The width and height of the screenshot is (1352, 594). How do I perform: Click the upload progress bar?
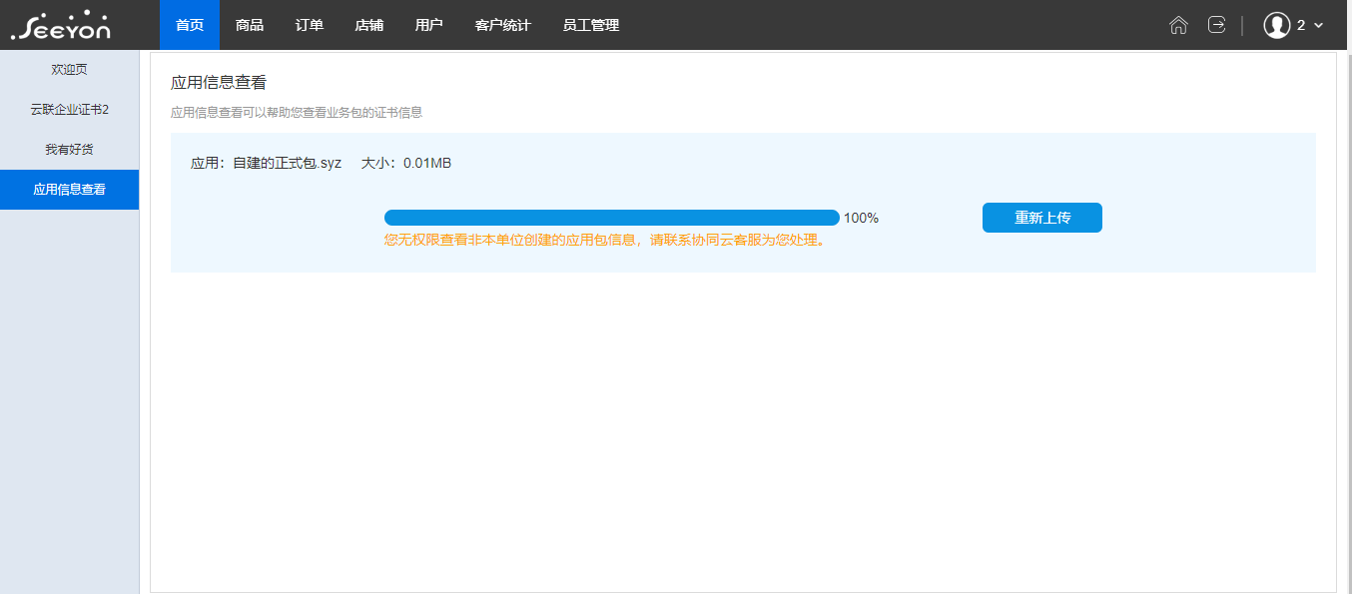612,218
